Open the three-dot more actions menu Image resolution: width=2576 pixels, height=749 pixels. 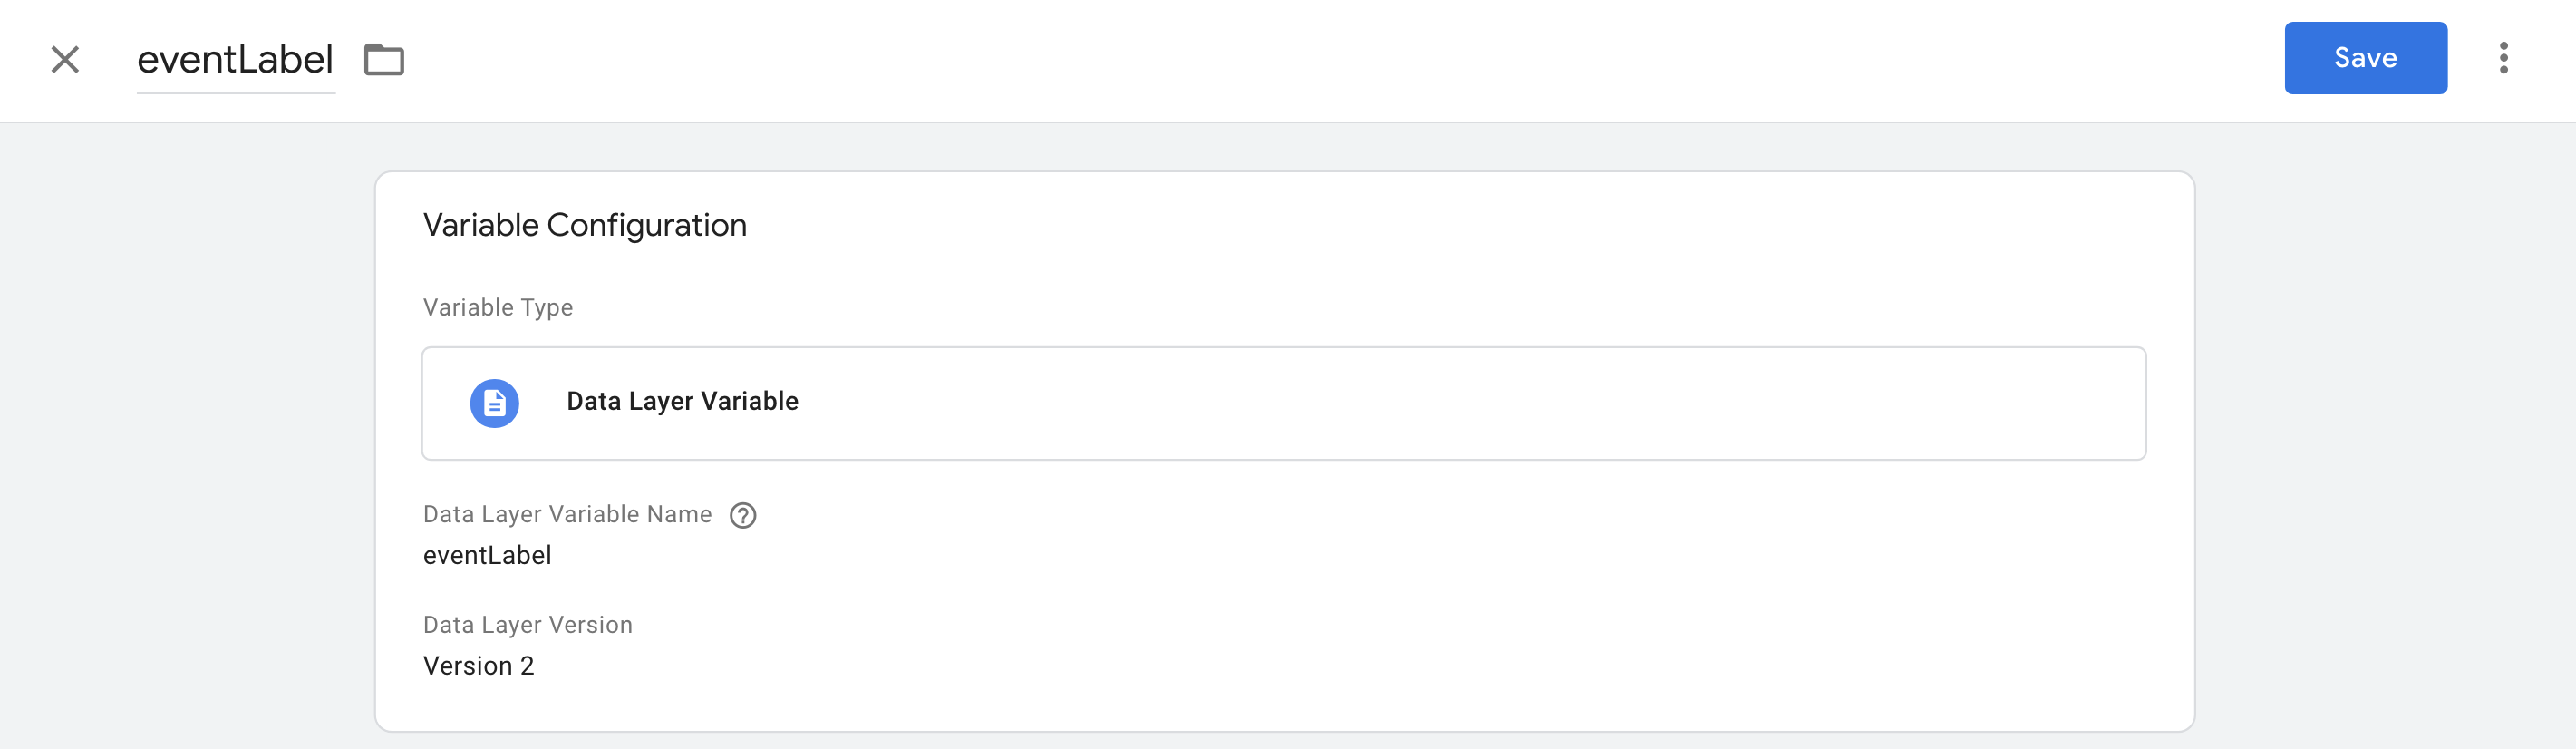click(x=2503, y=58)
